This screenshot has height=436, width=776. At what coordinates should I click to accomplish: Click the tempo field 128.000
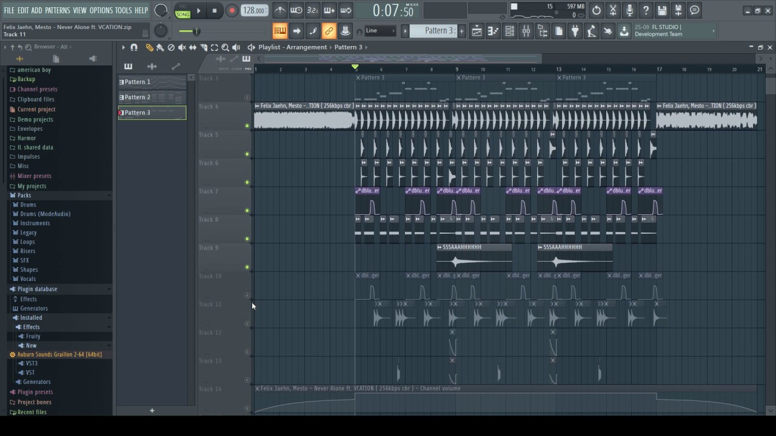254,10
